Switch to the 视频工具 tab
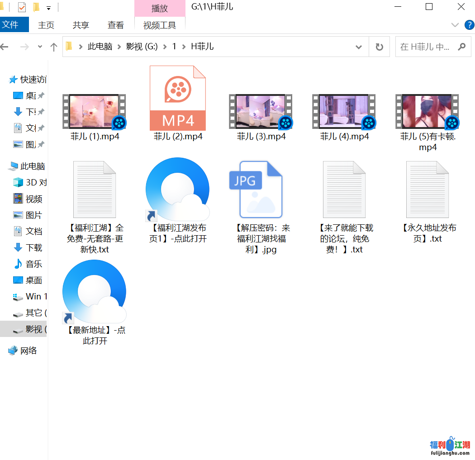This screenshot has width=475, height=460. click(159, 25)
